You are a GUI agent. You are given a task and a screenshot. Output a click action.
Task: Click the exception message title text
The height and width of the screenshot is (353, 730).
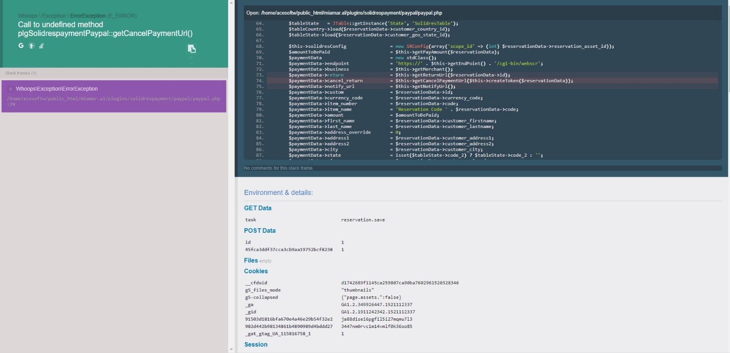point(105,29)
